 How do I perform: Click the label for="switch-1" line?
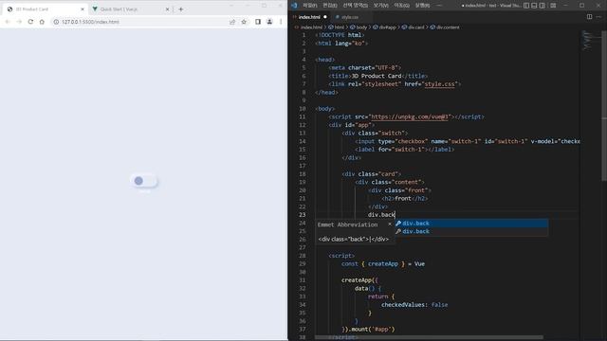point(405,150)
